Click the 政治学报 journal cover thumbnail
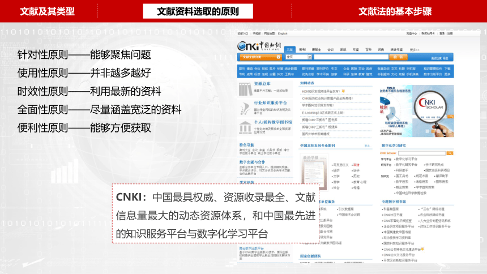 314,172
